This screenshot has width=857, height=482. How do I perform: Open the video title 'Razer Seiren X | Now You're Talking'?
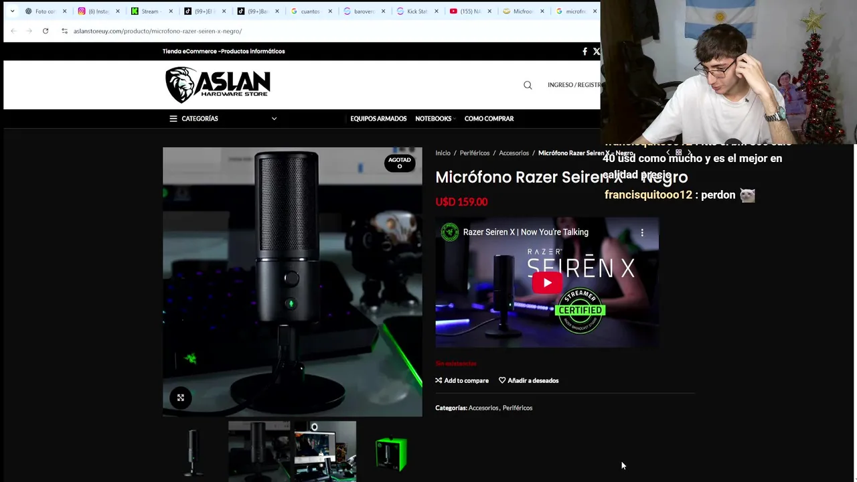(x=526, y=232)
